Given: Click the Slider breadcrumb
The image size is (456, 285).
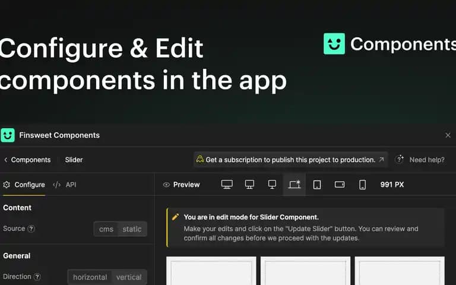Looking at the screenshot, I should coord(74,160).
